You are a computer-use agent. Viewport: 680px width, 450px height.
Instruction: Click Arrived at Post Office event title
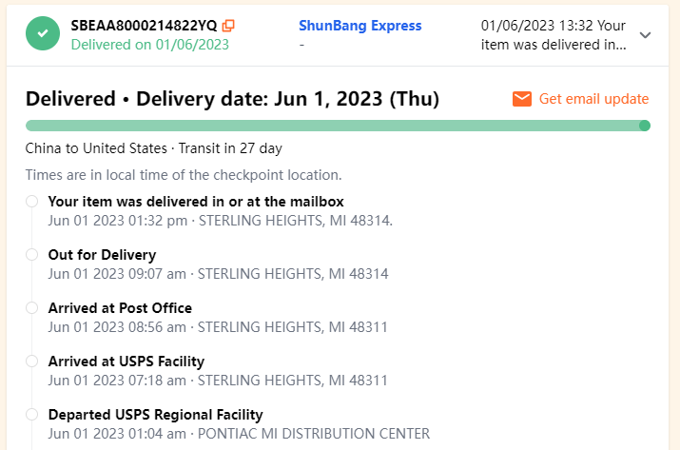click(x=120, y=308)
